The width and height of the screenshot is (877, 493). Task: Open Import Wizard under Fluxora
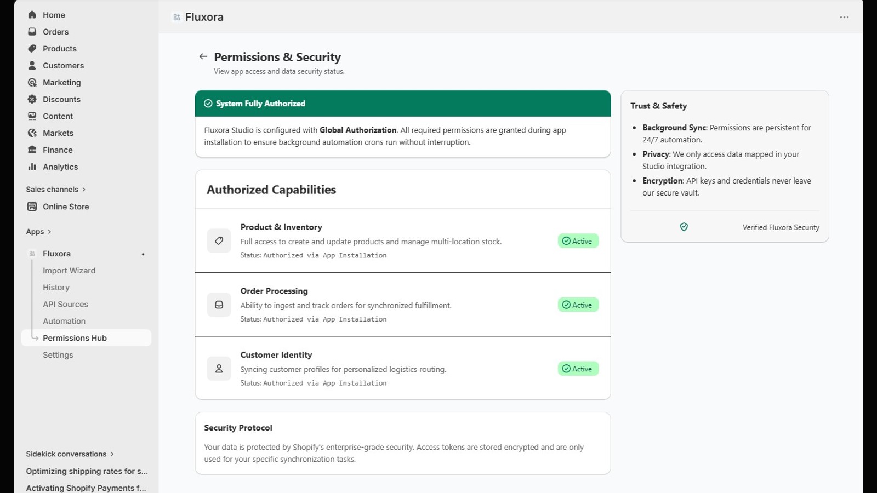click(x=69, y=271)
